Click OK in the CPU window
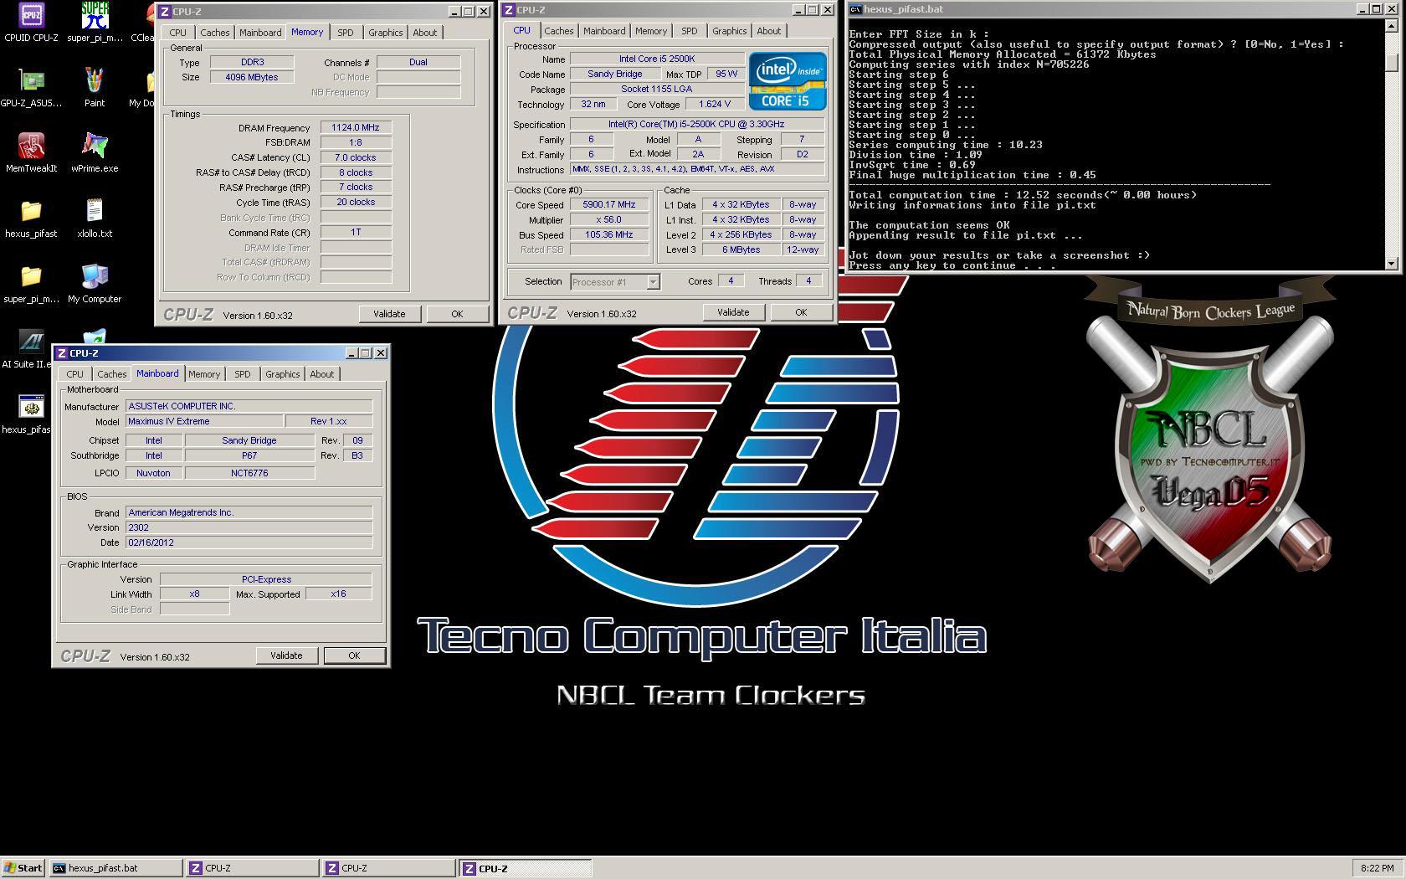The height and width of the screenshot is (879, 1406). point(801,312)
